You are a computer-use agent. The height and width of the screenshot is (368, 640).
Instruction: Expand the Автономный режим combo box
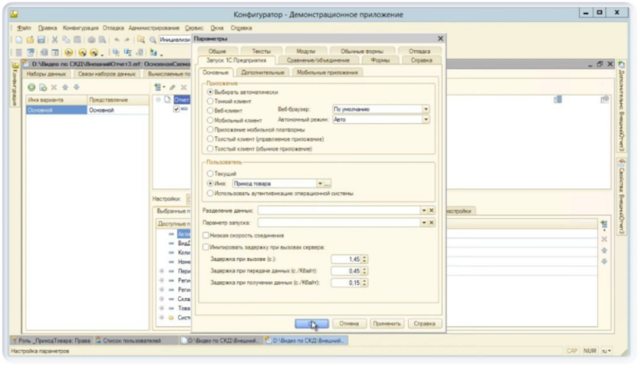click(426, 119)
